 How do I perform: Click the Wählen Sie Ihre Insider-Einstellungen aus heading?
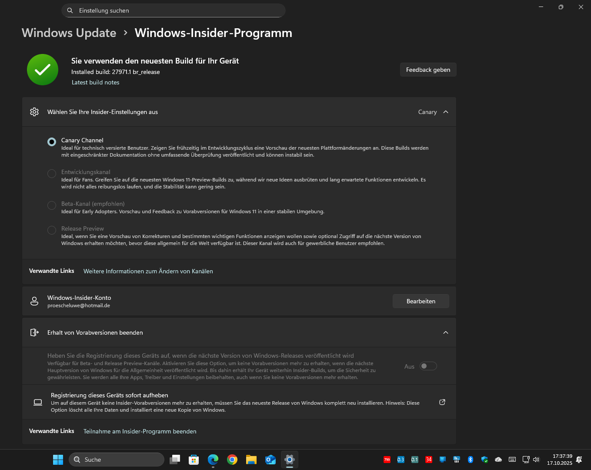(x=103, y=112)
